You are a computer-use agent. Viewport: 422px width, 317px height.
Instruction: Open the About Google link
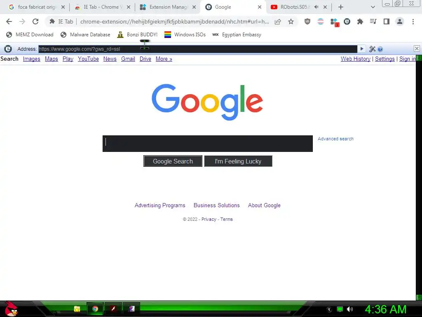[264, 206]
